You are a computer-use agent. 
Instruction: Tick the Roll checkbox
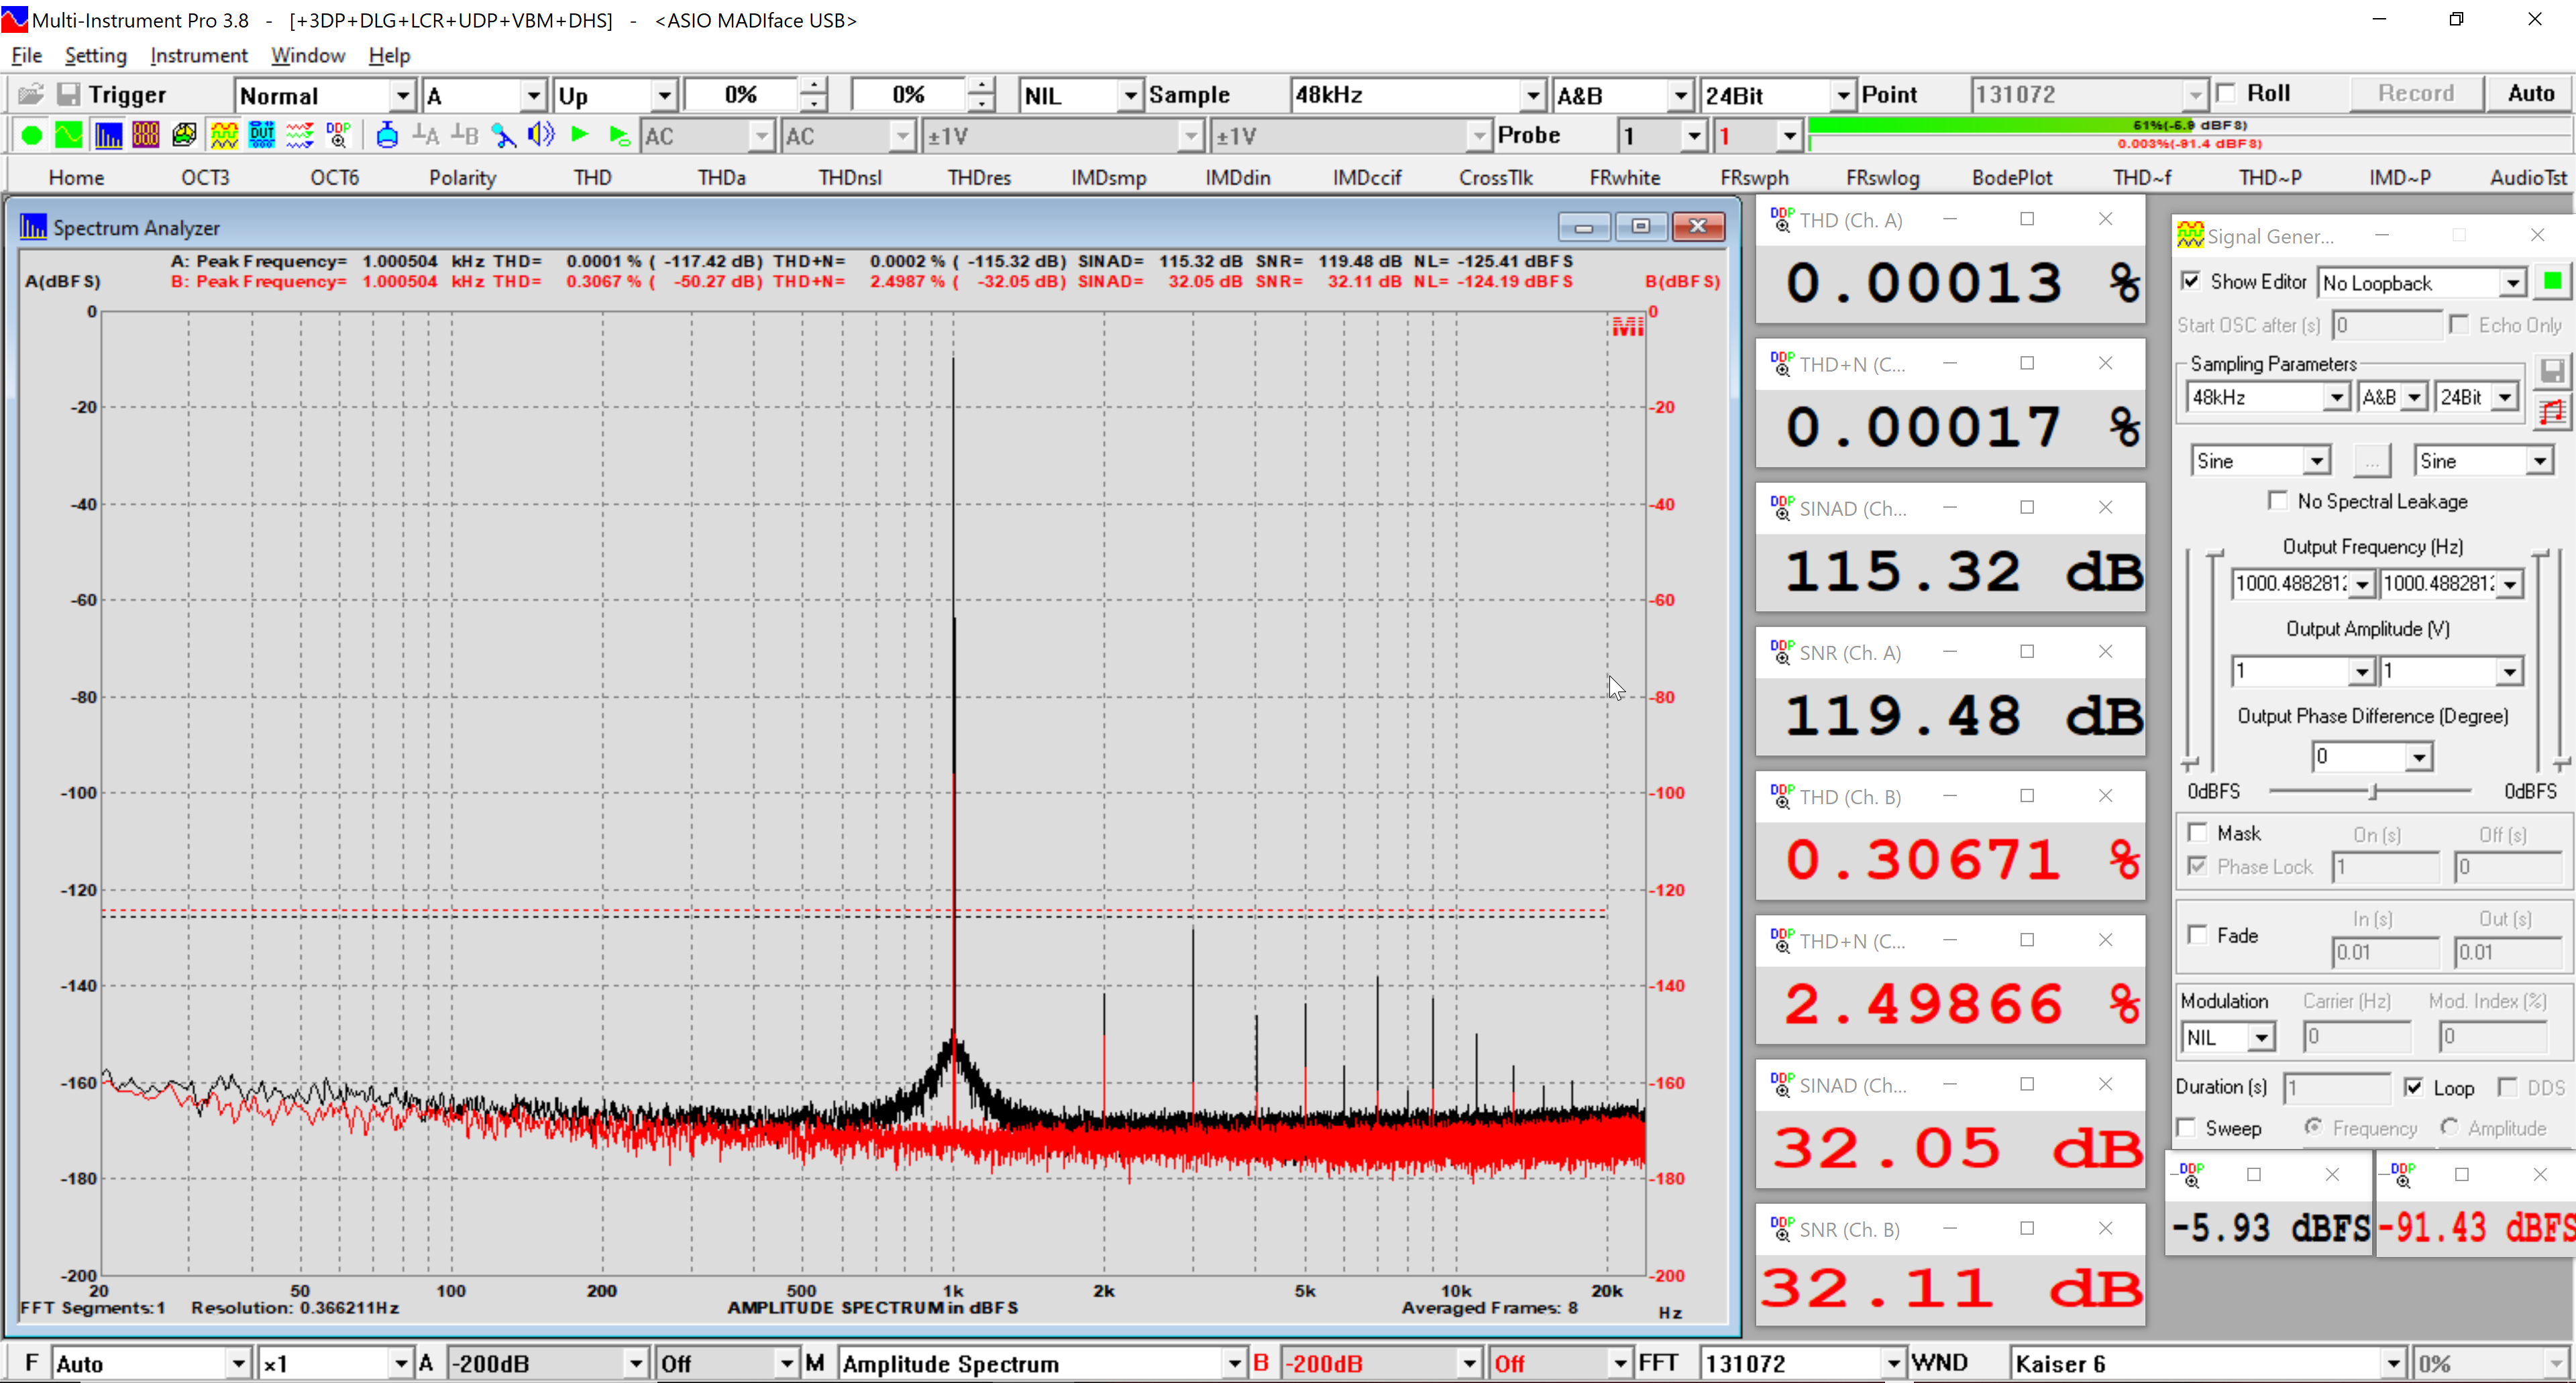coord(2226,94)
